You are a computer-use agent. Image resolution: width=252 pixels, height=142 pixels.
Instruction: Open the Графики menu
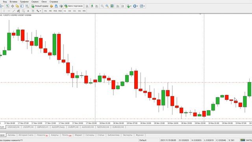point(24,2)
